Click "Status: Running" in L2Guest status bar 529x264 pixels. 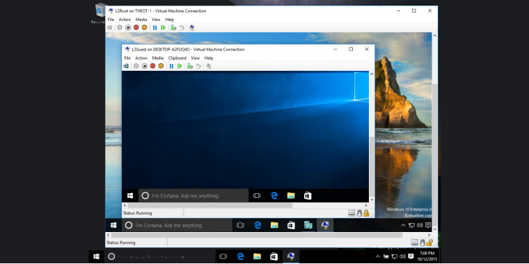pyautogui.click(x=137, y=213)
